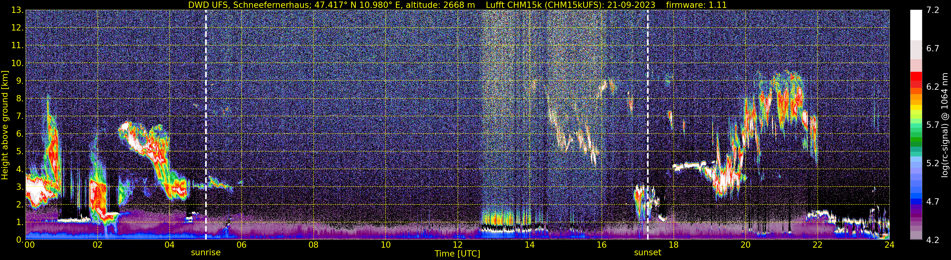Click time-axis tick '00'
Image resolution: width=951 pixels, height=260 pixels.
[30, 245]
